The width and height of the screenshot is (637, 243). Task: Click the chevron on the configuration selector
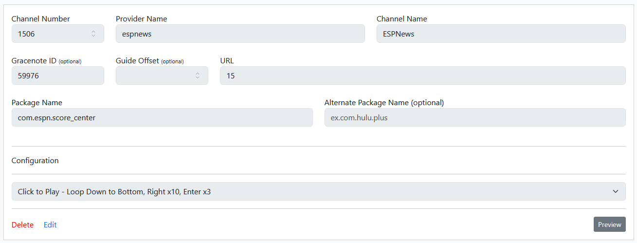(x=616, y=191)
